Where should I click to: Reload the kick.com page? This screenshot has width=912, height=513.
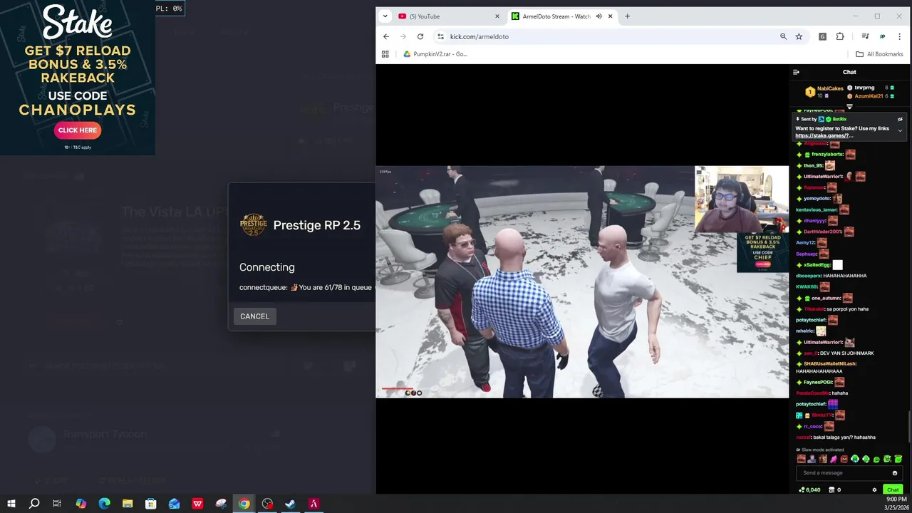click(420, 36)
